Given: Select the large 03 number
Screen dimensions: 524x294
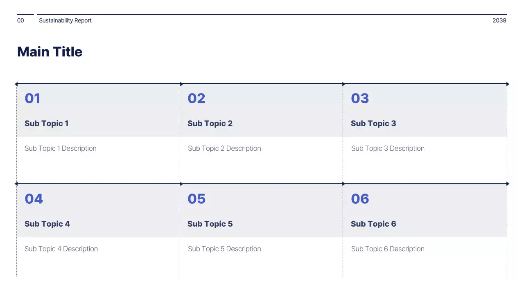Looking at the screenshot, I should [360, 98].
